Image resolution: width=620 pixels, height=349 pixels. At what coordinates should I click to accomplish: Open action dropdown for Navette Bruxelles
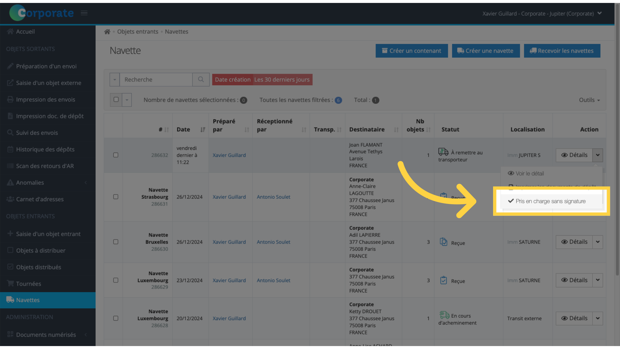pyautogui.click(x=598, y=242)
